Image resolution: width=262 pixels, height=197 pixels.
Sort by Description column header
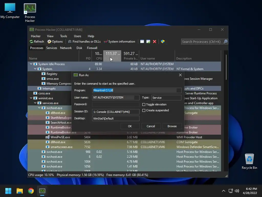198,56
